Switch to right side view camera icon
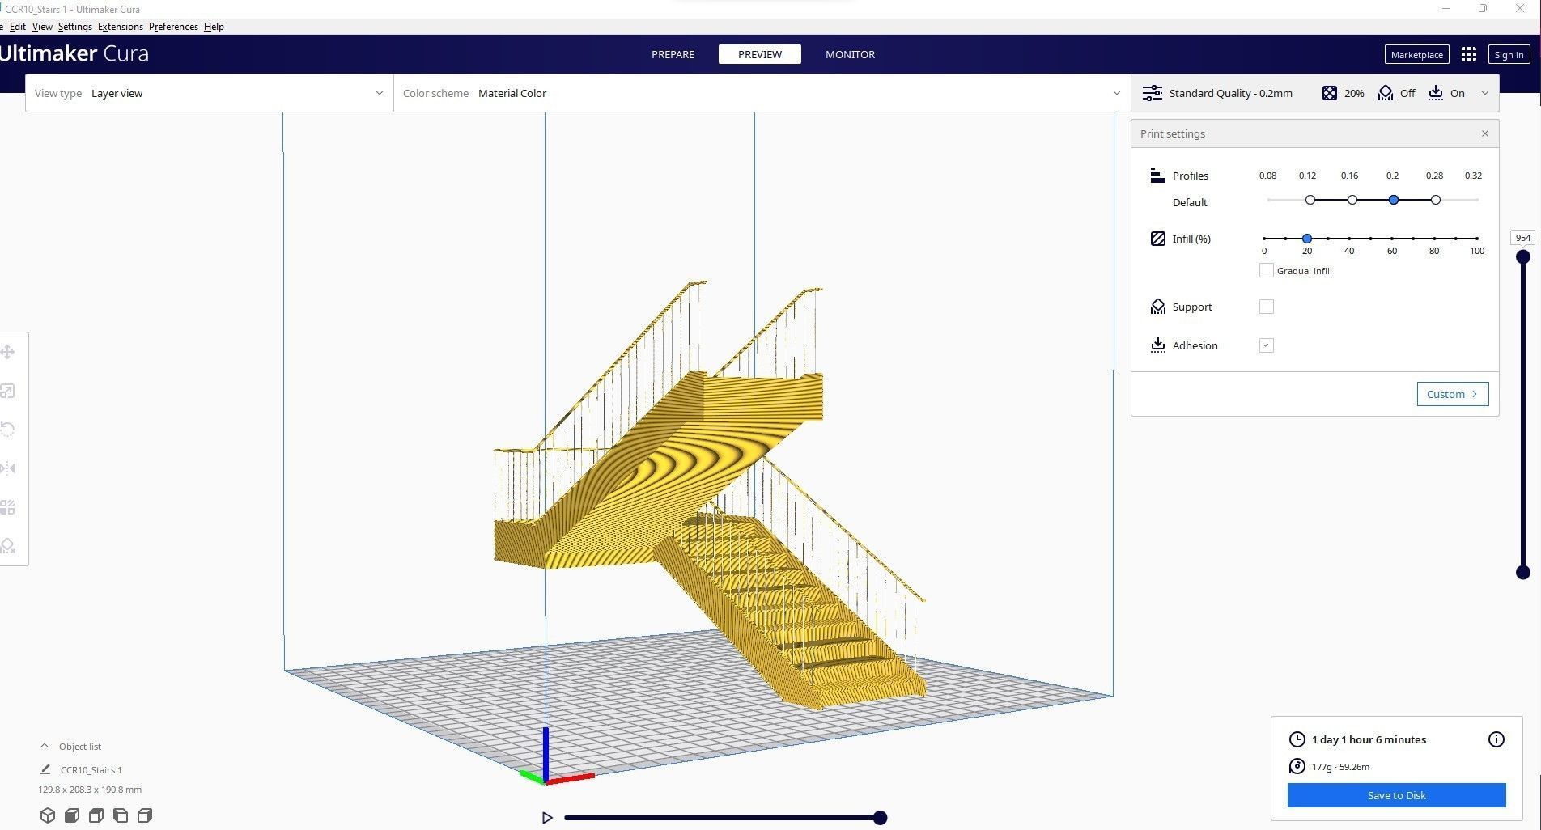Image resolution: width=1541 pixels, height=830 pixels. (x=145, y=815)
